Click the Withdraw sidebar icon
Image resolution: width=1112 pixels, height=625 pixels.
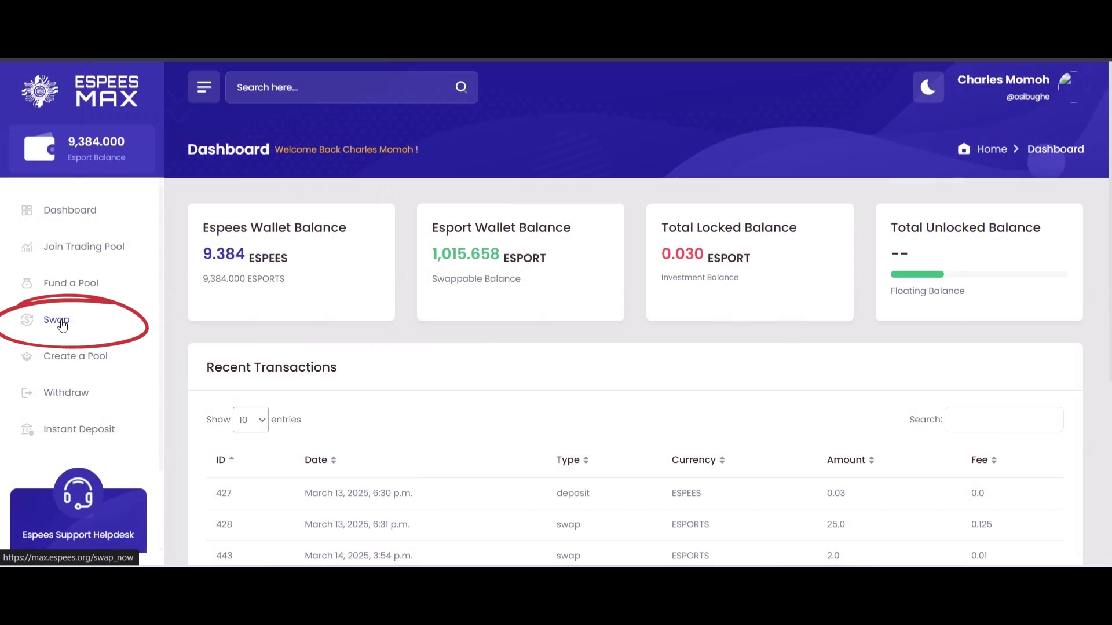point(27,393)
